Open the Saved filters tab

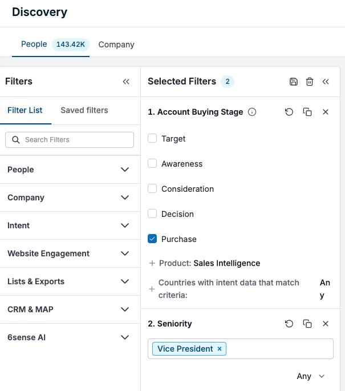(84, 110)
